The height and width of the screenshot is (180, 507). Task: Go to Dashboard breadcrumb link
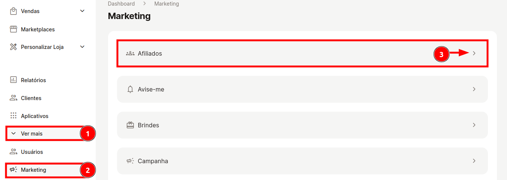[x=121, y=4]
